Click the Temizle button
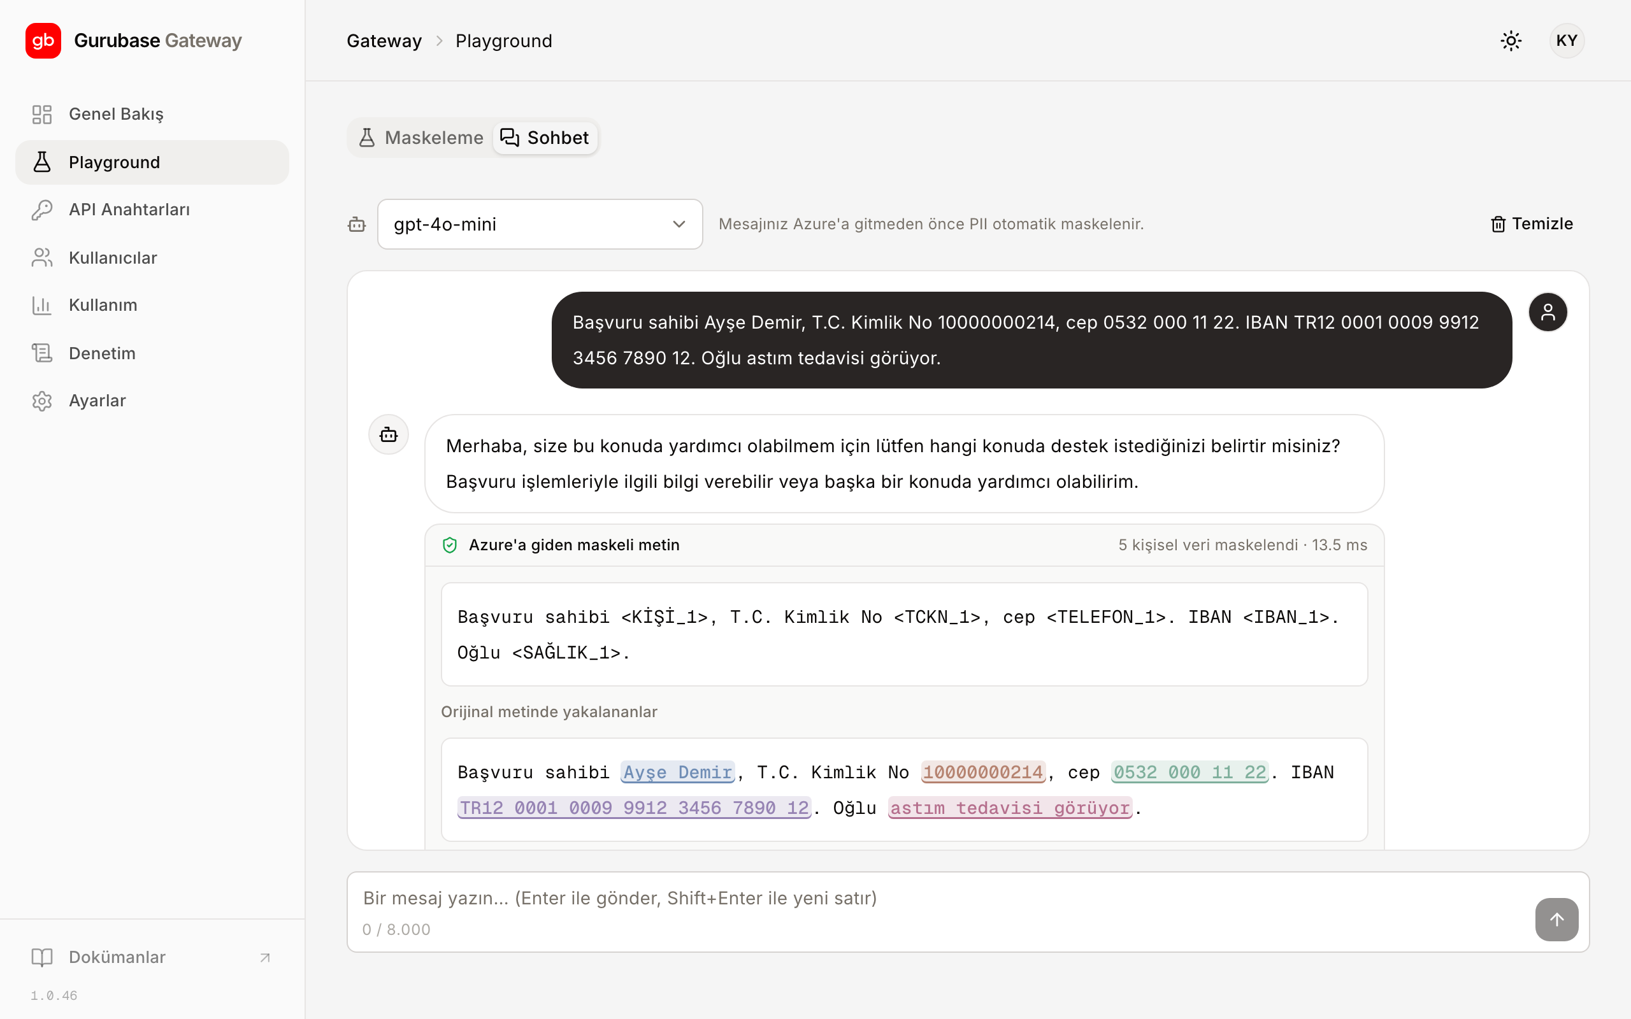This screenshot has width=1631, height=1019. tap(1531, 224)
